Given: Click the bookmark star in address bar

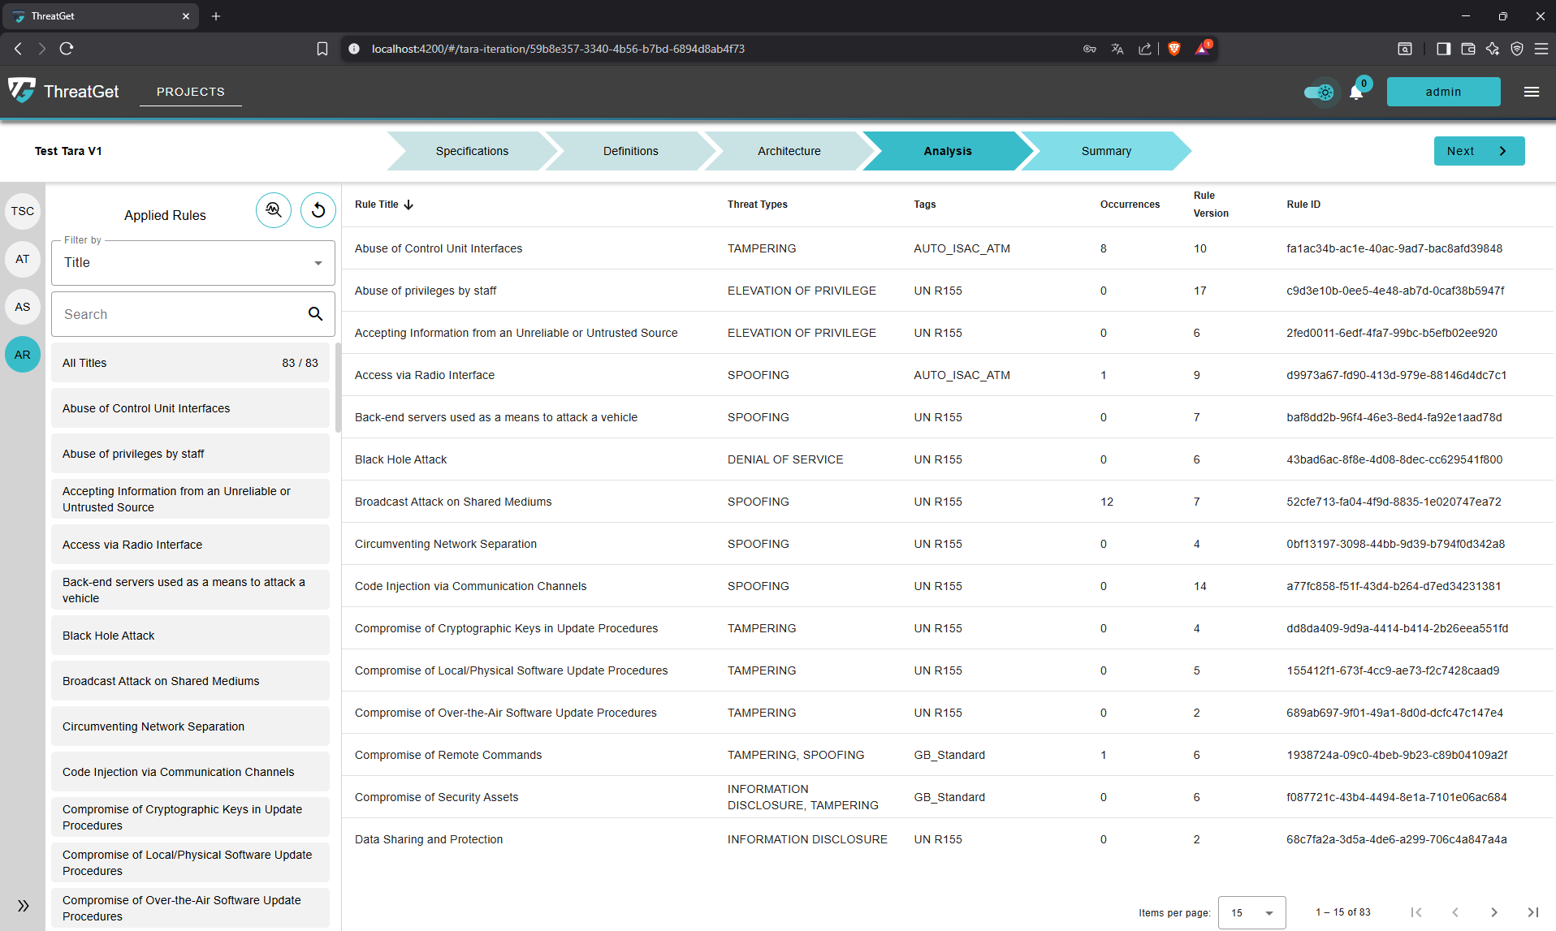Looking at the screenshot, I should (x=322, y=48).
